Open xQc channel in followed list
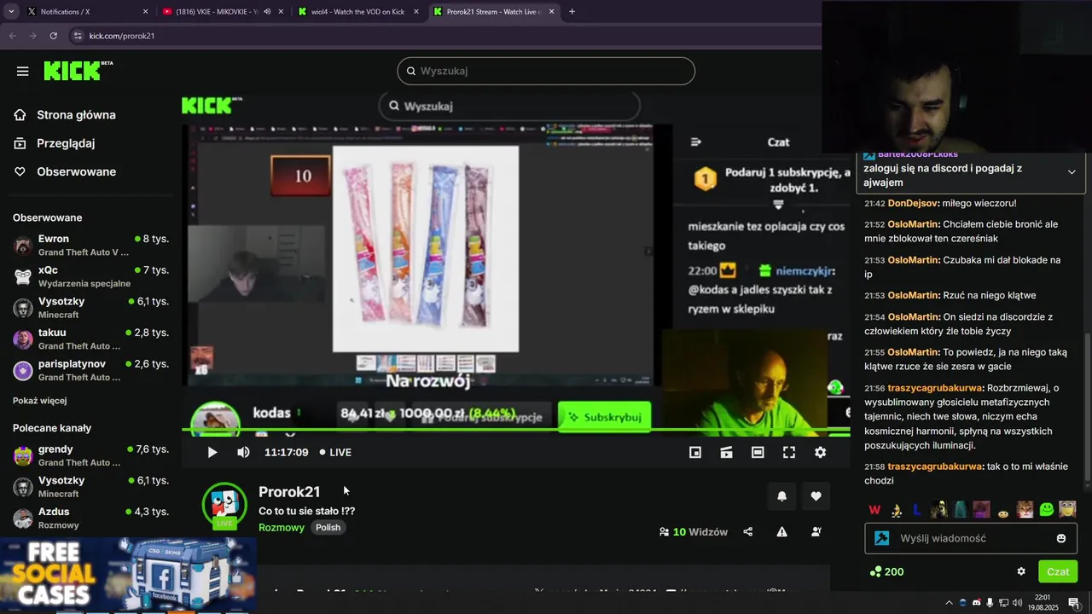The width and height of the screenshot is (1092, 614). (x=90, y=276)
